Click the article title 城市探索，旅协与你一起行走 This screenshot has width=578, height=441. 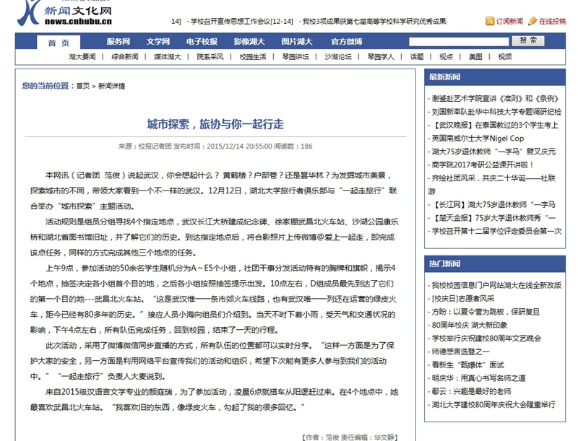point(215,123)
